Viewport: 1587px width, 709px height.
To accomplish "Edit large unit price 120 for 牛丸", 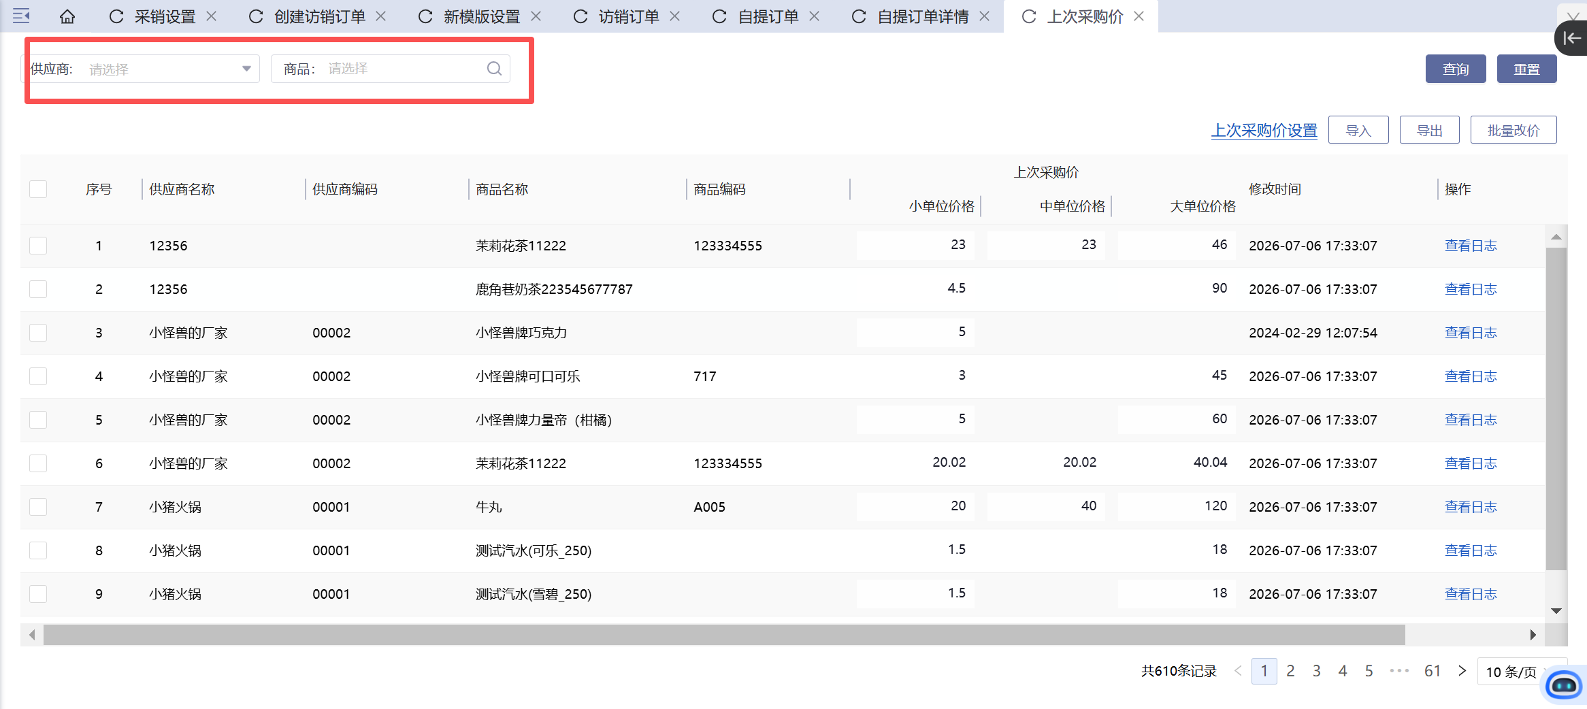I will pos(1177,506).
